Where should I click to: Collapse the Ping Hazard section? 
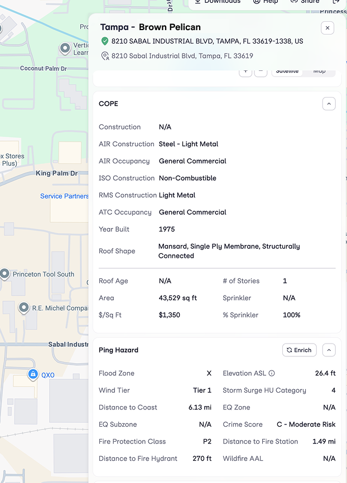coord(329,350)
